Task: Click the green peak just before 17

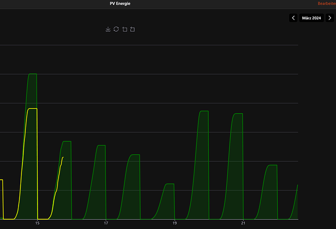Action: (101, 146)
